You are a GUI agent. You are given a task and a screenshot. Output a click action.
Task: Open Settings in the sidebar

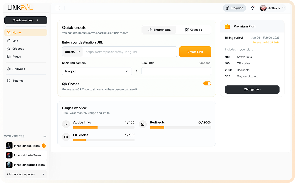pos(26,81)
